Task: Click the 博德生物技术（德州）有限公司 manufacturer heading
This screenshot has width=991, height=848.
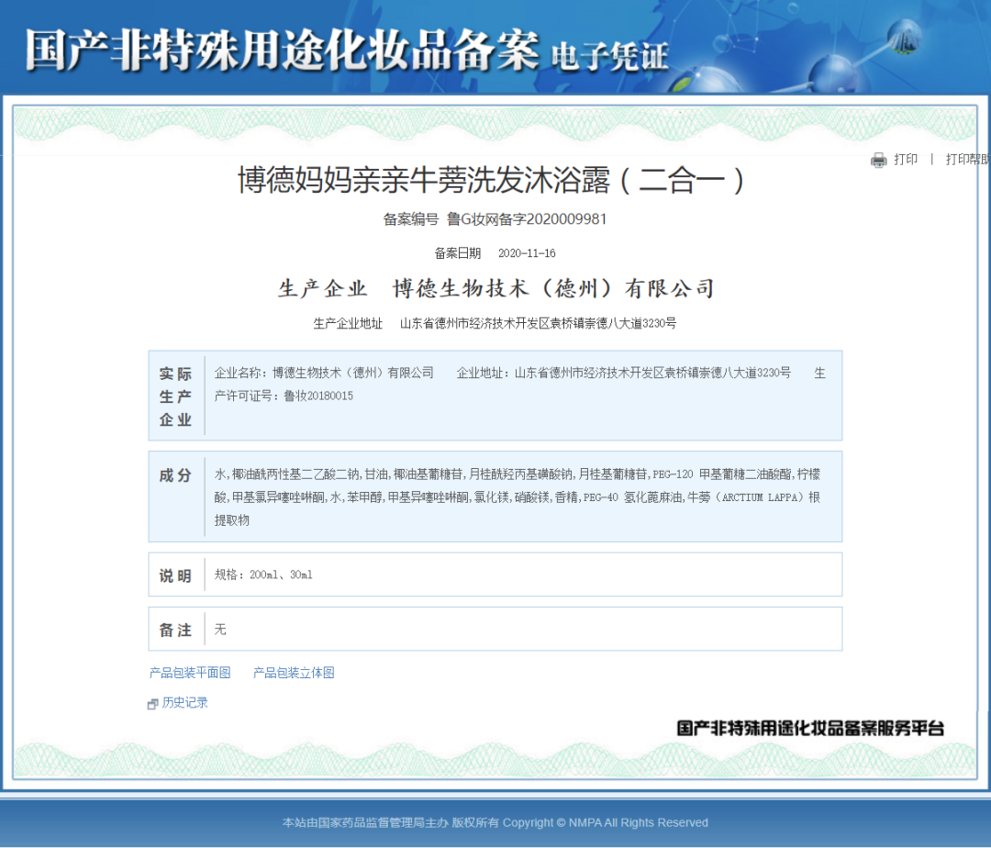Action: pos(553,289)
